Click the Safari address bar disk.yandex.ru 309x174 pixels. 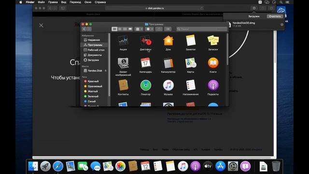[x=154, y=8]
